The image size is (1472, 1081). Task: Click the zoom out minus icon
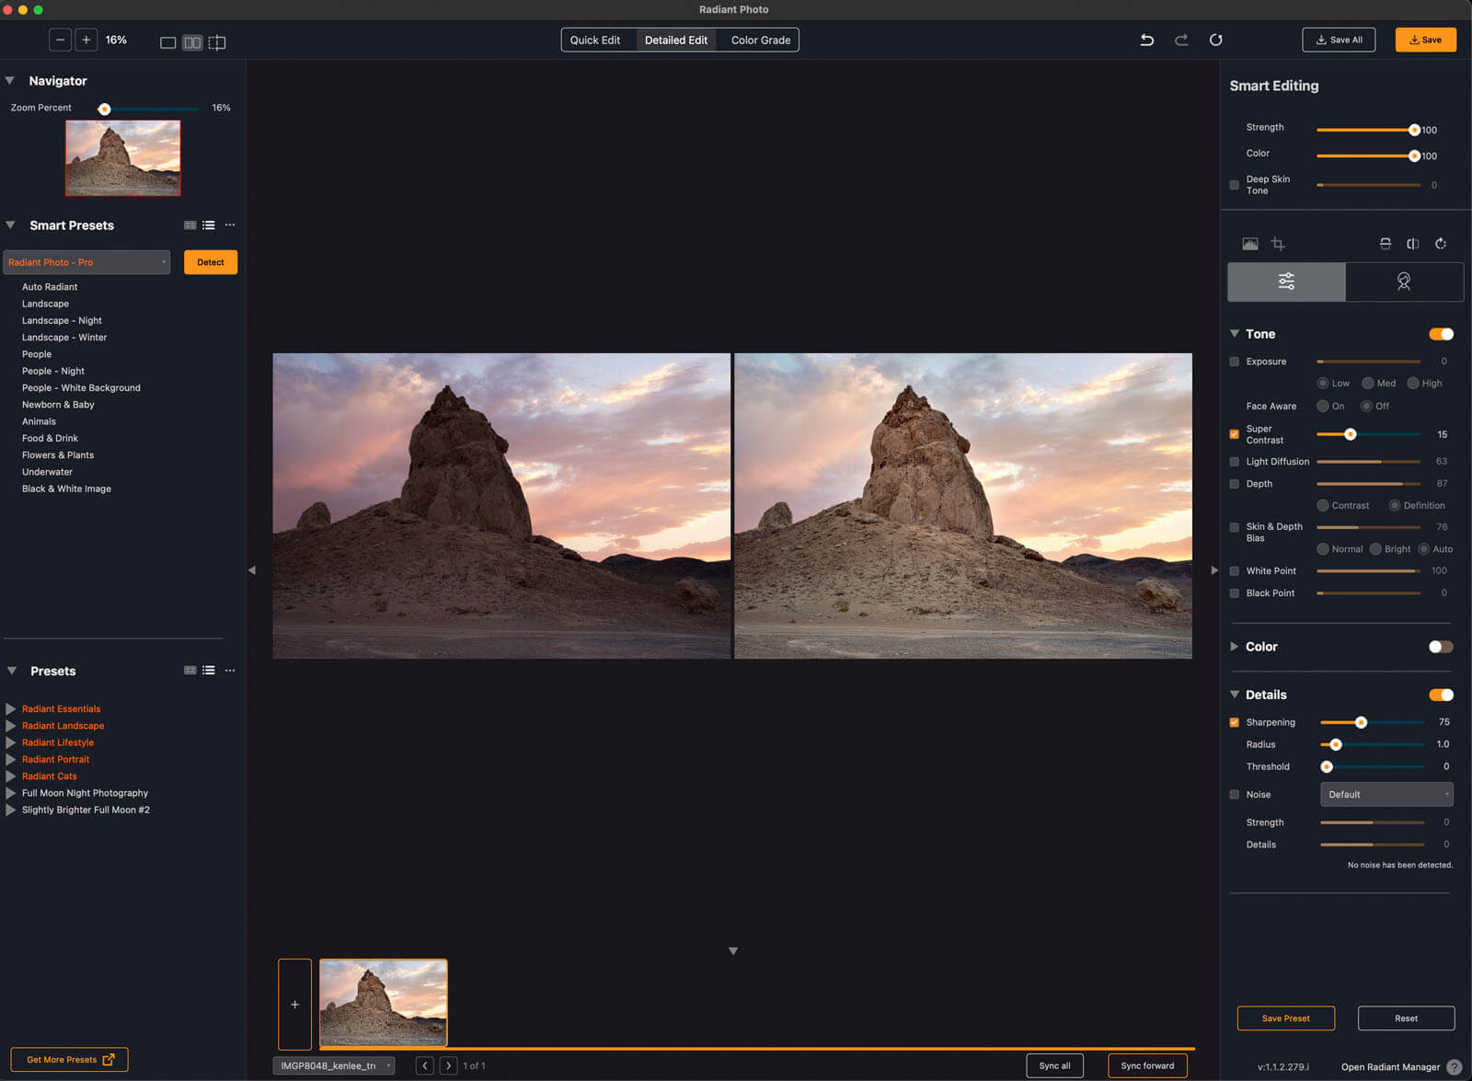tap(60, 40)
